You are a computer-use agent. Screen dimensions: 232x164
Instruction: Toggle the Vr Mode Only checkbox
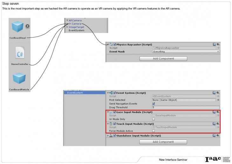coord(154,119)
